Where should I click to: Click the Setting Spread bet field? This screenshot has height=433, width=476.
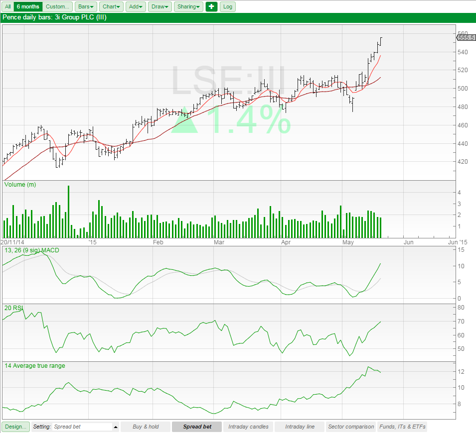click(82, 427)
